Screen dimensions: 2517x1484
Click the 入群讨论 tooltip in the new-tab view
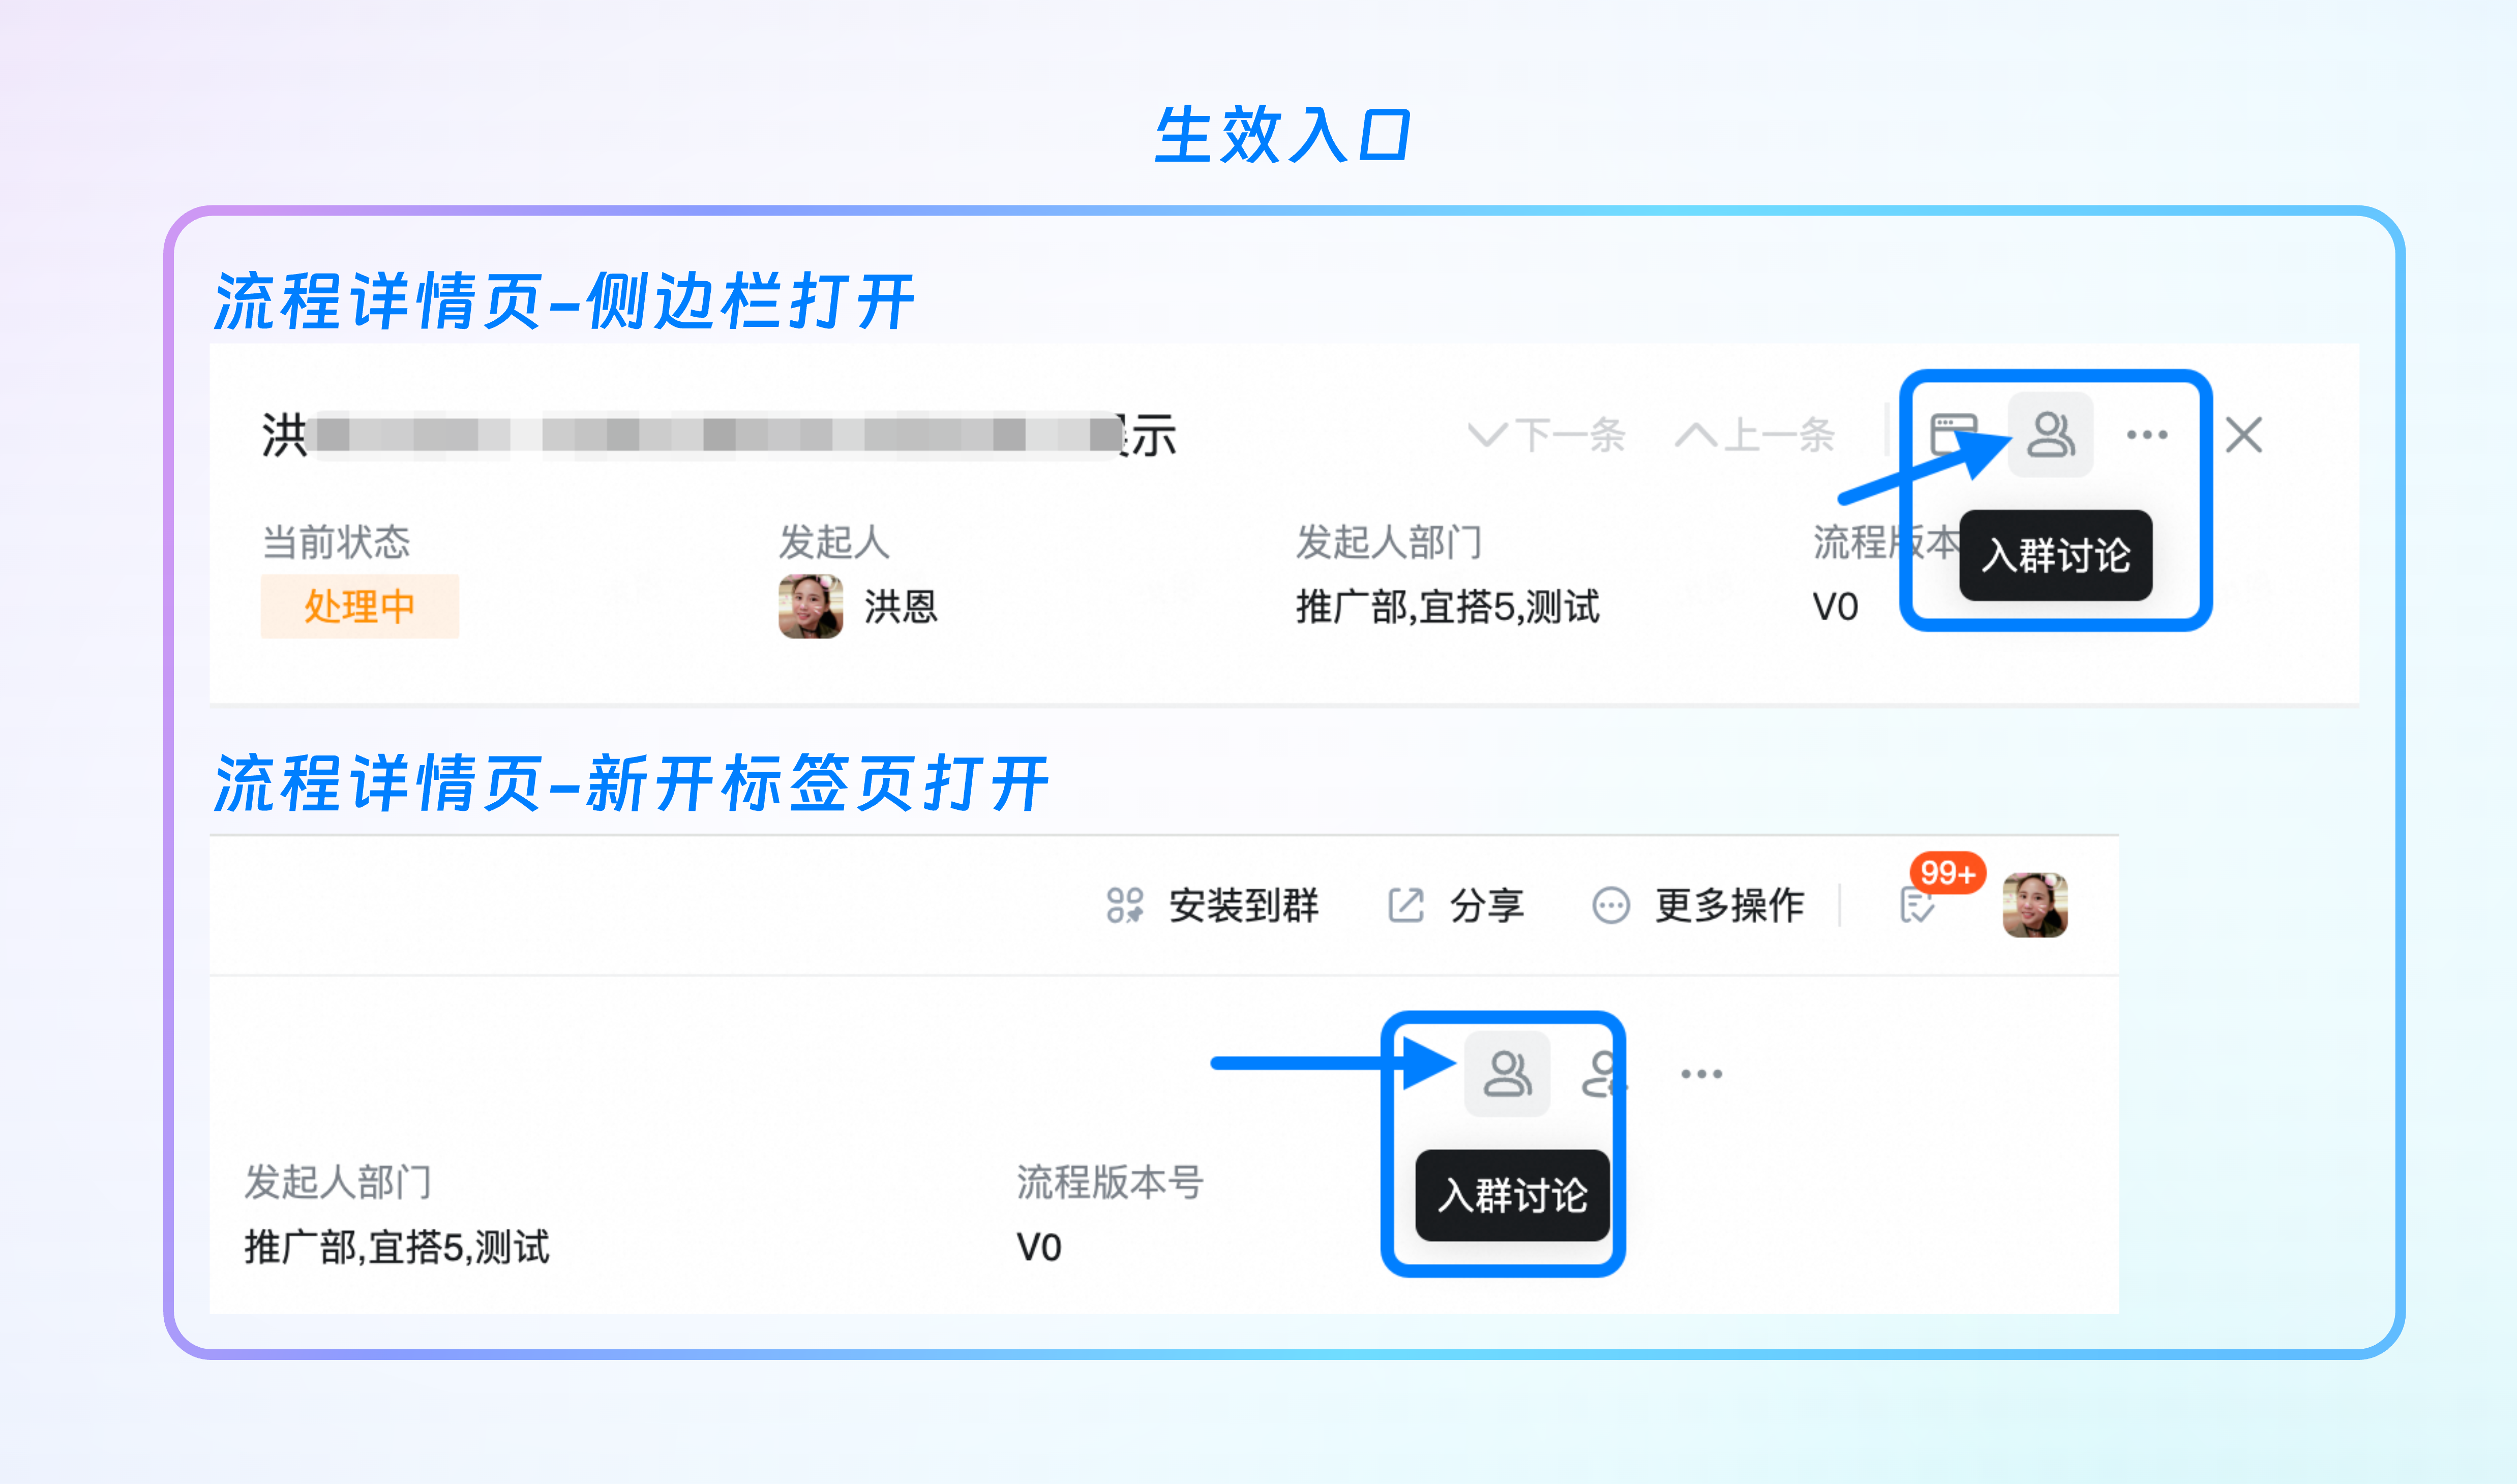1512,1195
